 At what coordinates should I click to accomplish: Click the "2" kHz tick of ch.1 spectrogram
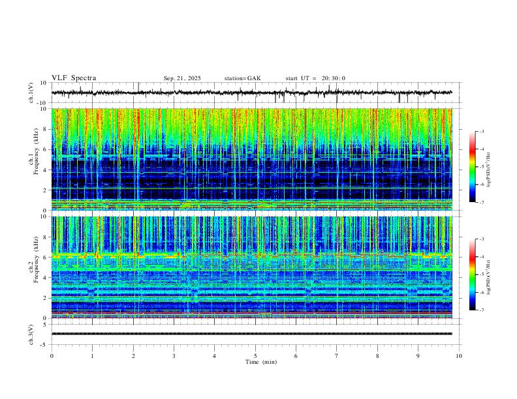click(46, 190)
